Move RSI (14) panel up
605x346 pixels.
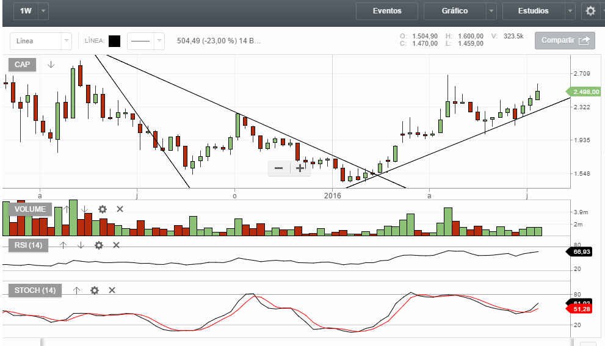pyautogui.click(x=63, y=245)
